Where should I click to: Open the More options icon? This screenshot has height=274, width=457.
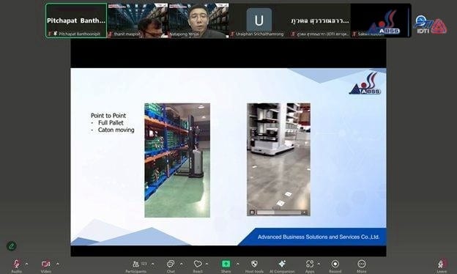point(362,264)
